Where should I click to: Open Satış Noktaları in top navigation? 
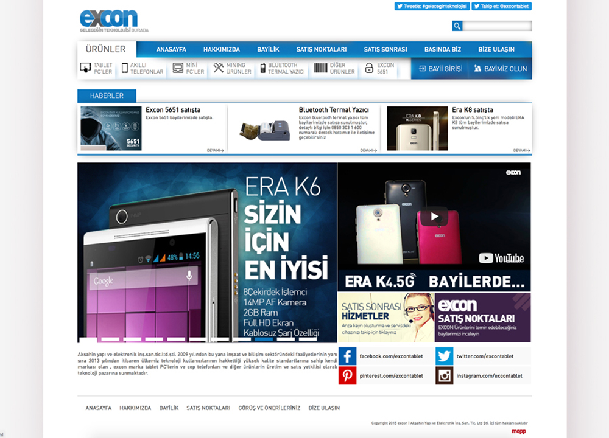point(321,49)
